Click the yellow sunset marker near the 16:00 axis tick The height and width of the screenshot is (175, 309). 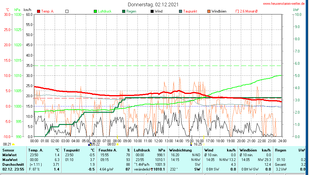point(204,137)
